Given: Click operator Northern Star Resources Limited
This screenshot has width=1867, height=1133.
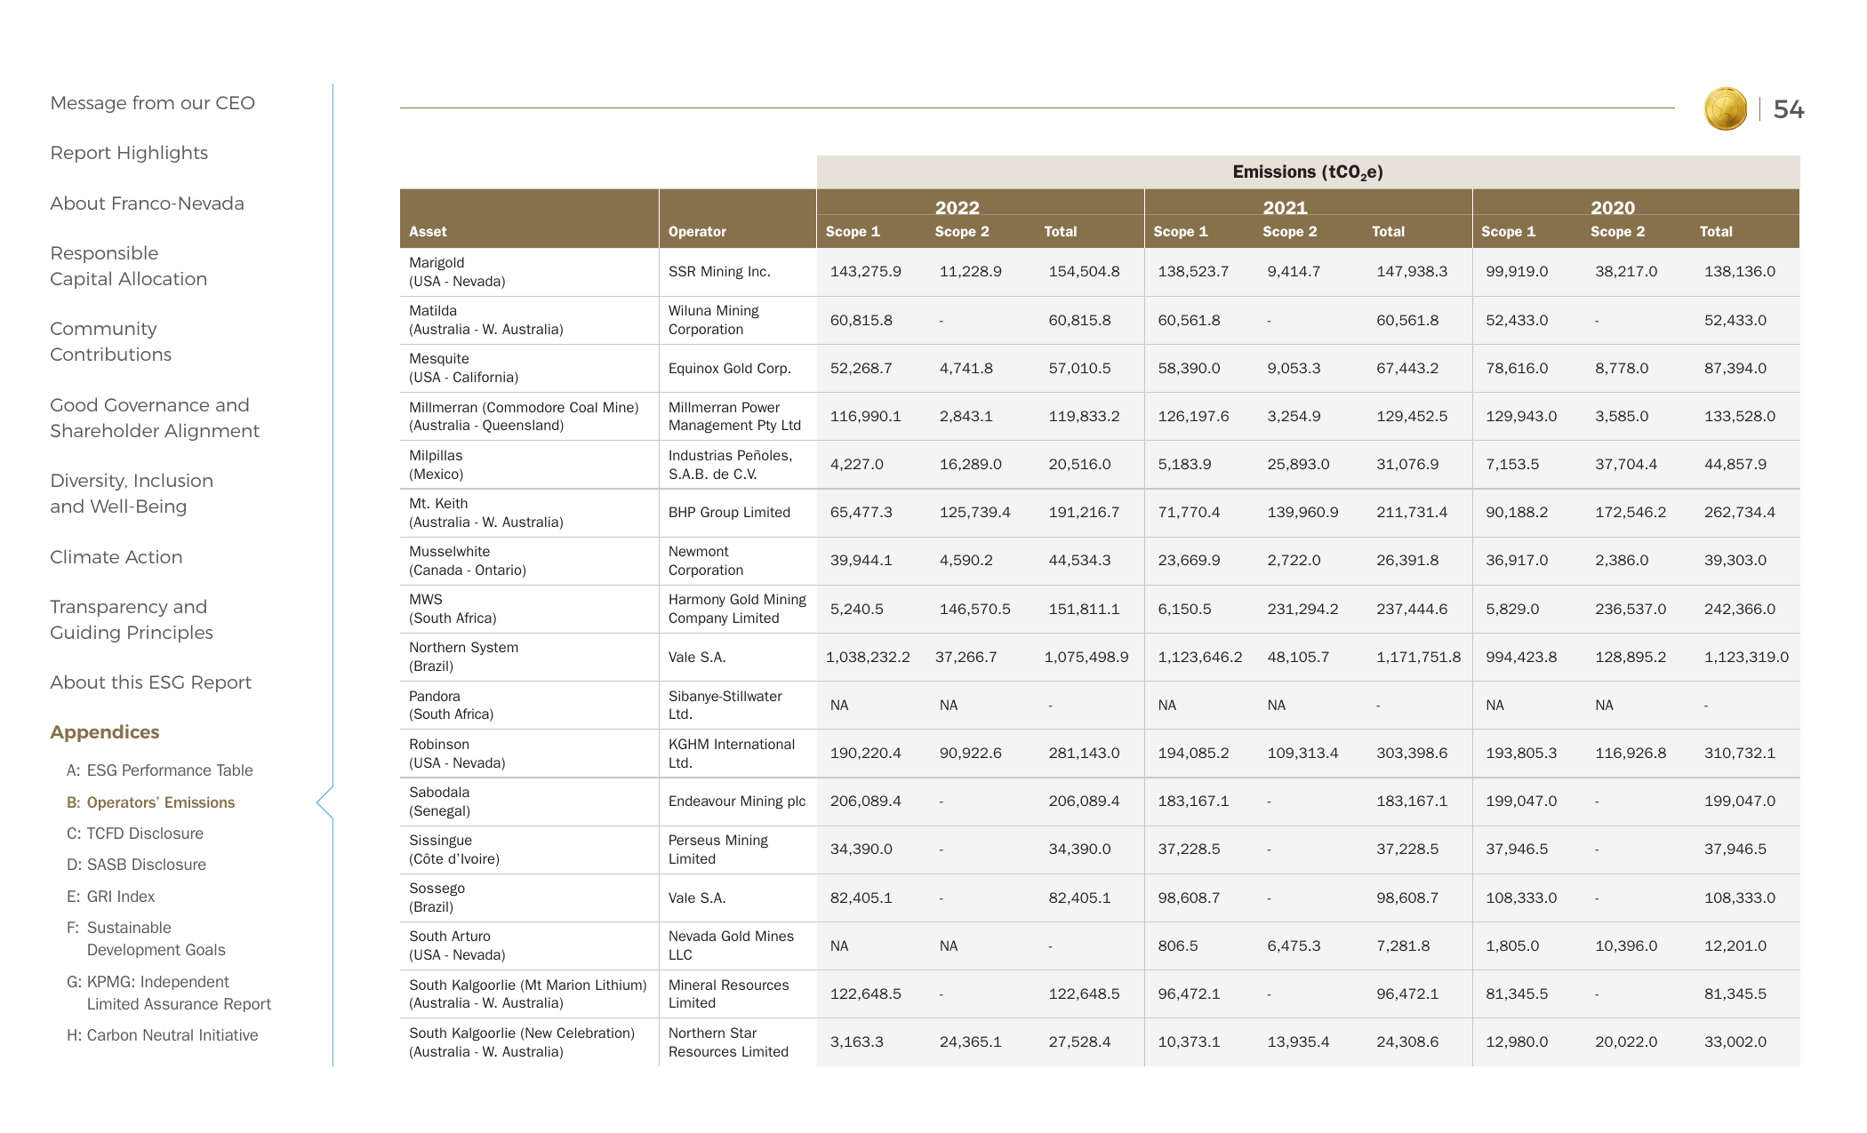Looking at the screenshot, I should 728,1042.
